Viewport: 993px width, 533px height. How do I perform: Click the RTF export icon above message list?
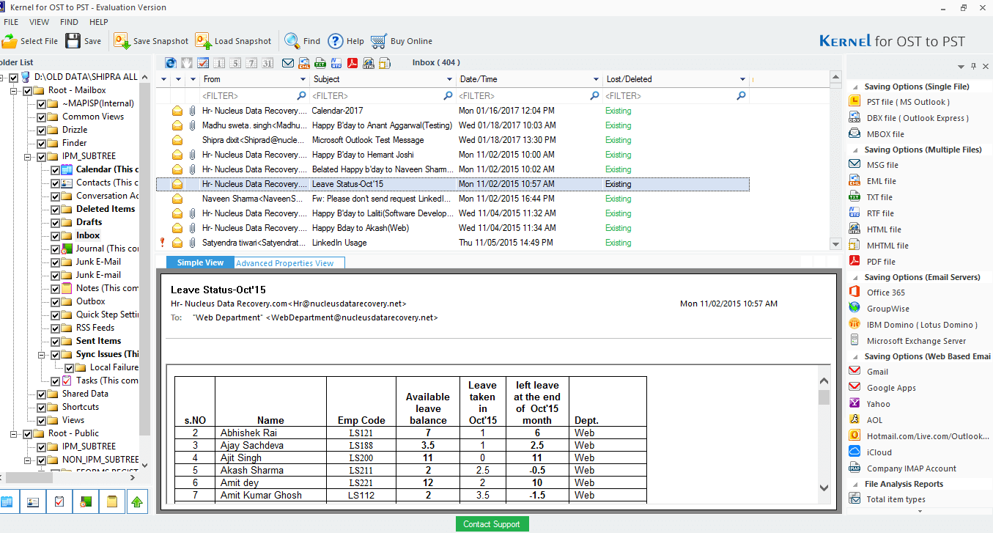click(336, 63)
